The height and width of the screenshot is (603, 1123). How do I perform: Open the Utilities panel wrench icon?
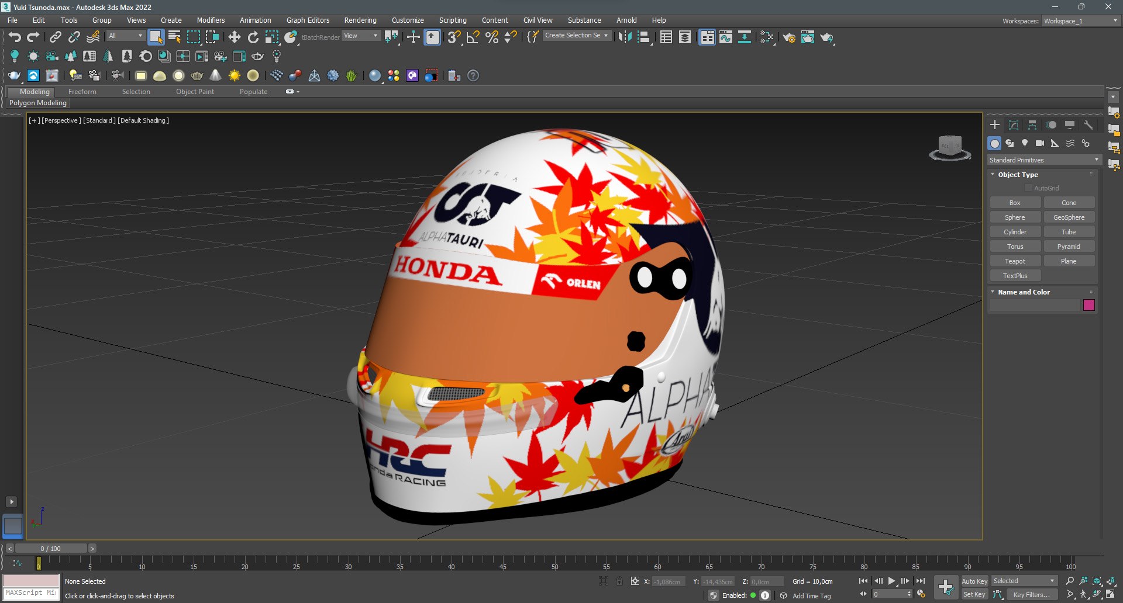pyautogui.click(x=1088, y=125)
